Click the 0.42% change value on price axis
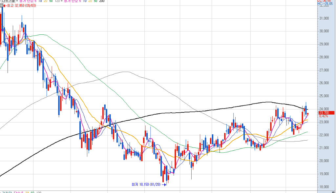Screen dimensions: 336x193 point(324,116)
